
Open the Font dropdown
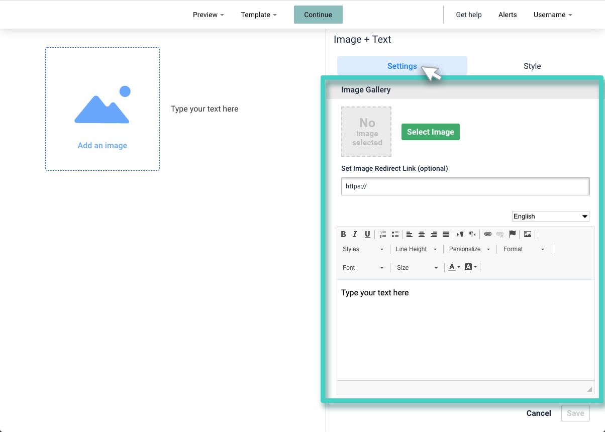(363, 268)
